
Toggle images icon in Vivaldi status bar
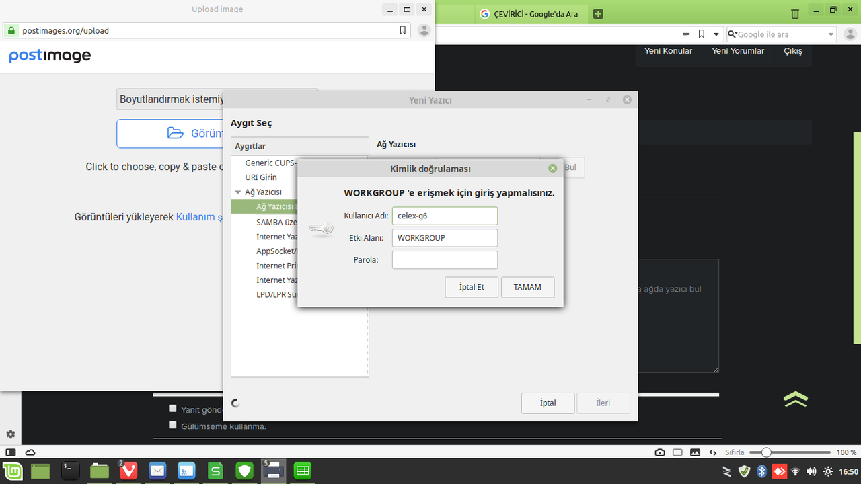point(695,452)
